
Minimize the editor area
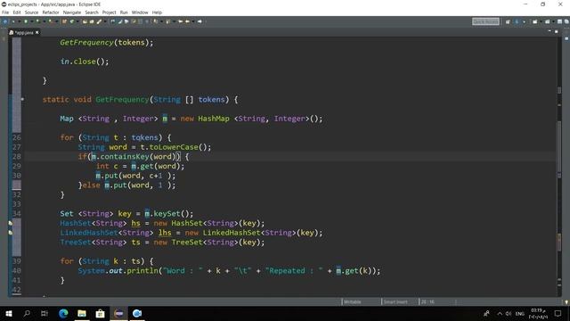550,32
